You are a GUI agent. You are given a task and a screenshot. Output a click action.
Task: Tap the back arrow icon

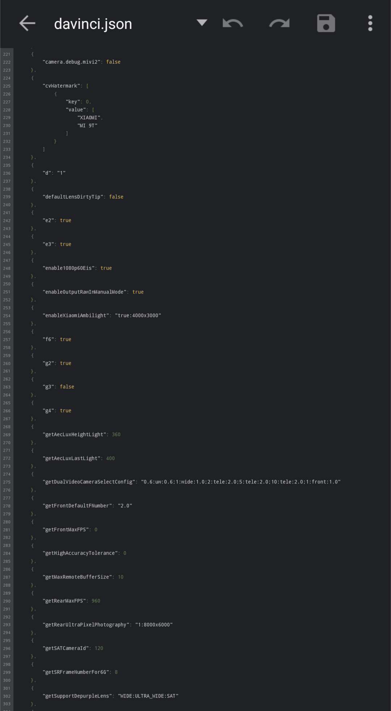click(27, 24)
